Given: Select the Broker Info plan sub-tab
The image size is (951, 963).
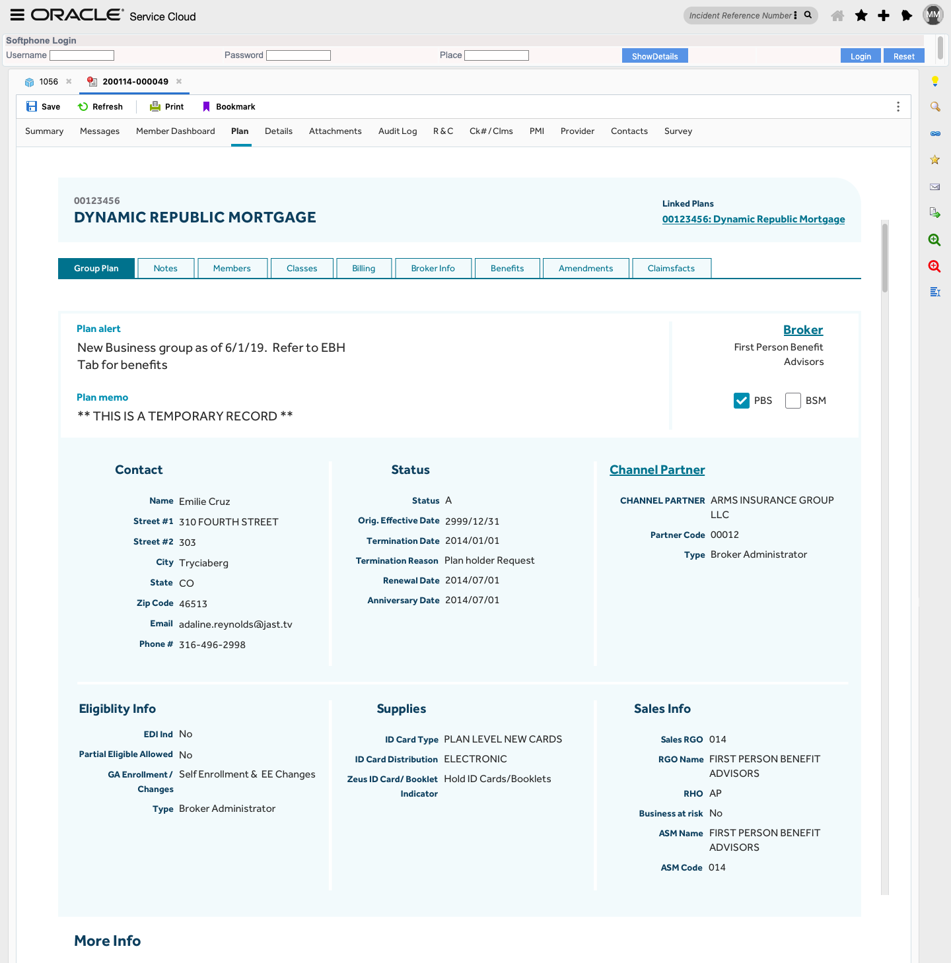Looking at the screenshot, I should (x=433, y=268).
